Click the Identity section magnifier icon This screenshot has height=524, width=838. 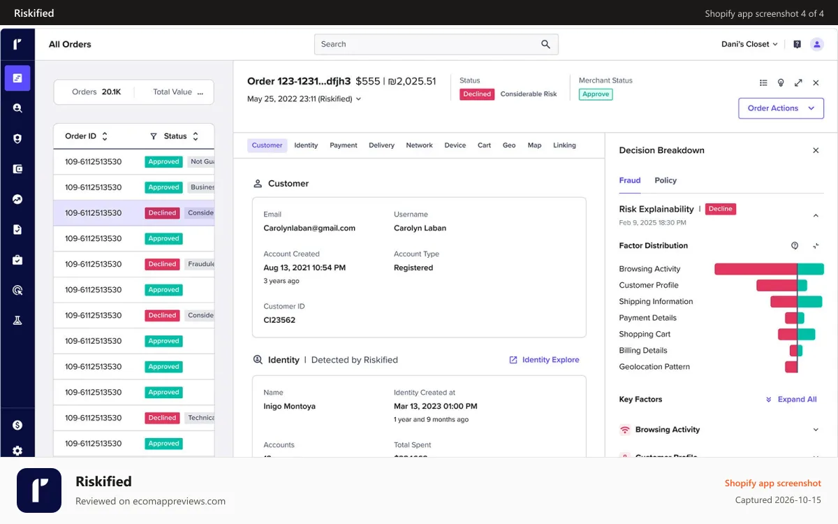[258, 360]
